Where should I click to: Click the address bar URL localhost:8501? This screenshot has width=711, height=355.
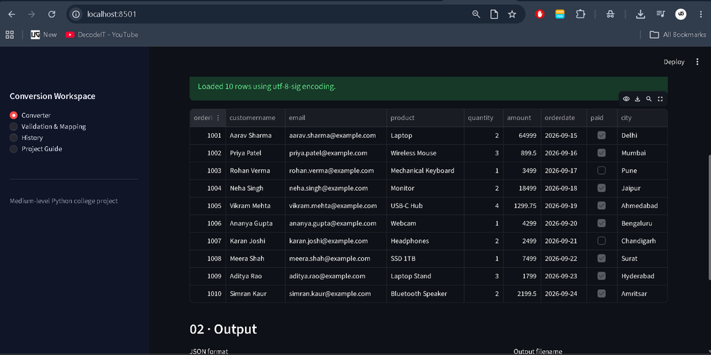[x=112, y=14]
